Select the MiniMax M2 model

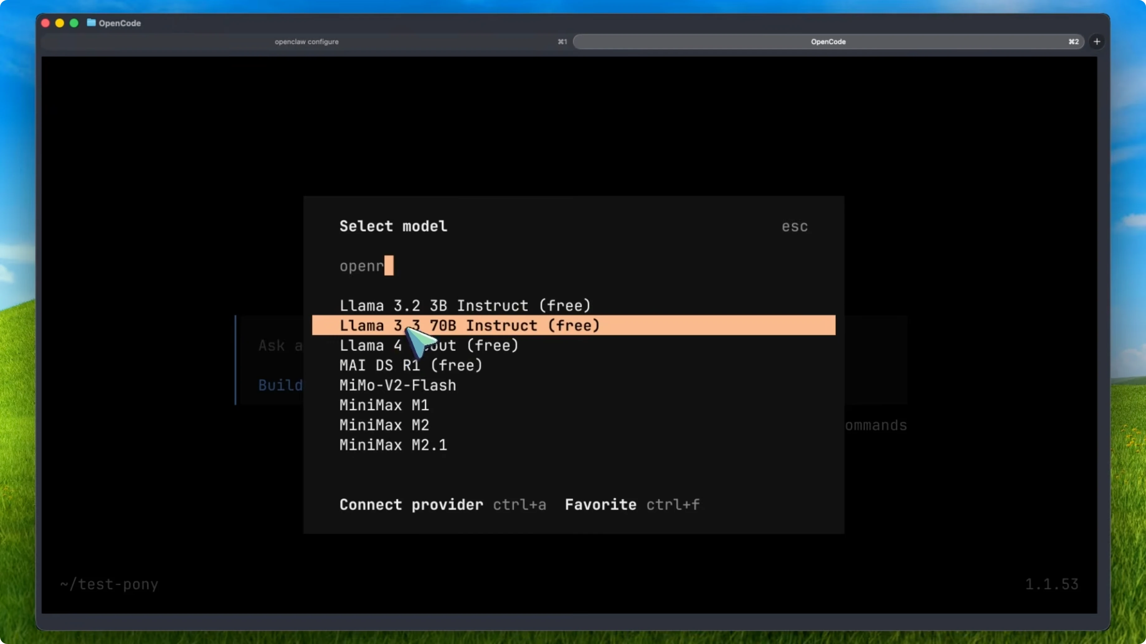(x=384, y=425)
